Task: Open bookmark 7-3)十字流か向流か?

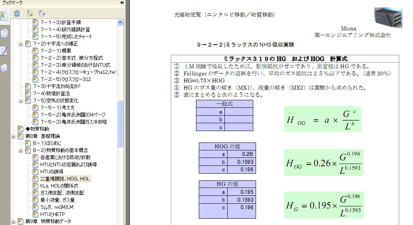Action: click(x=56, y=86)
